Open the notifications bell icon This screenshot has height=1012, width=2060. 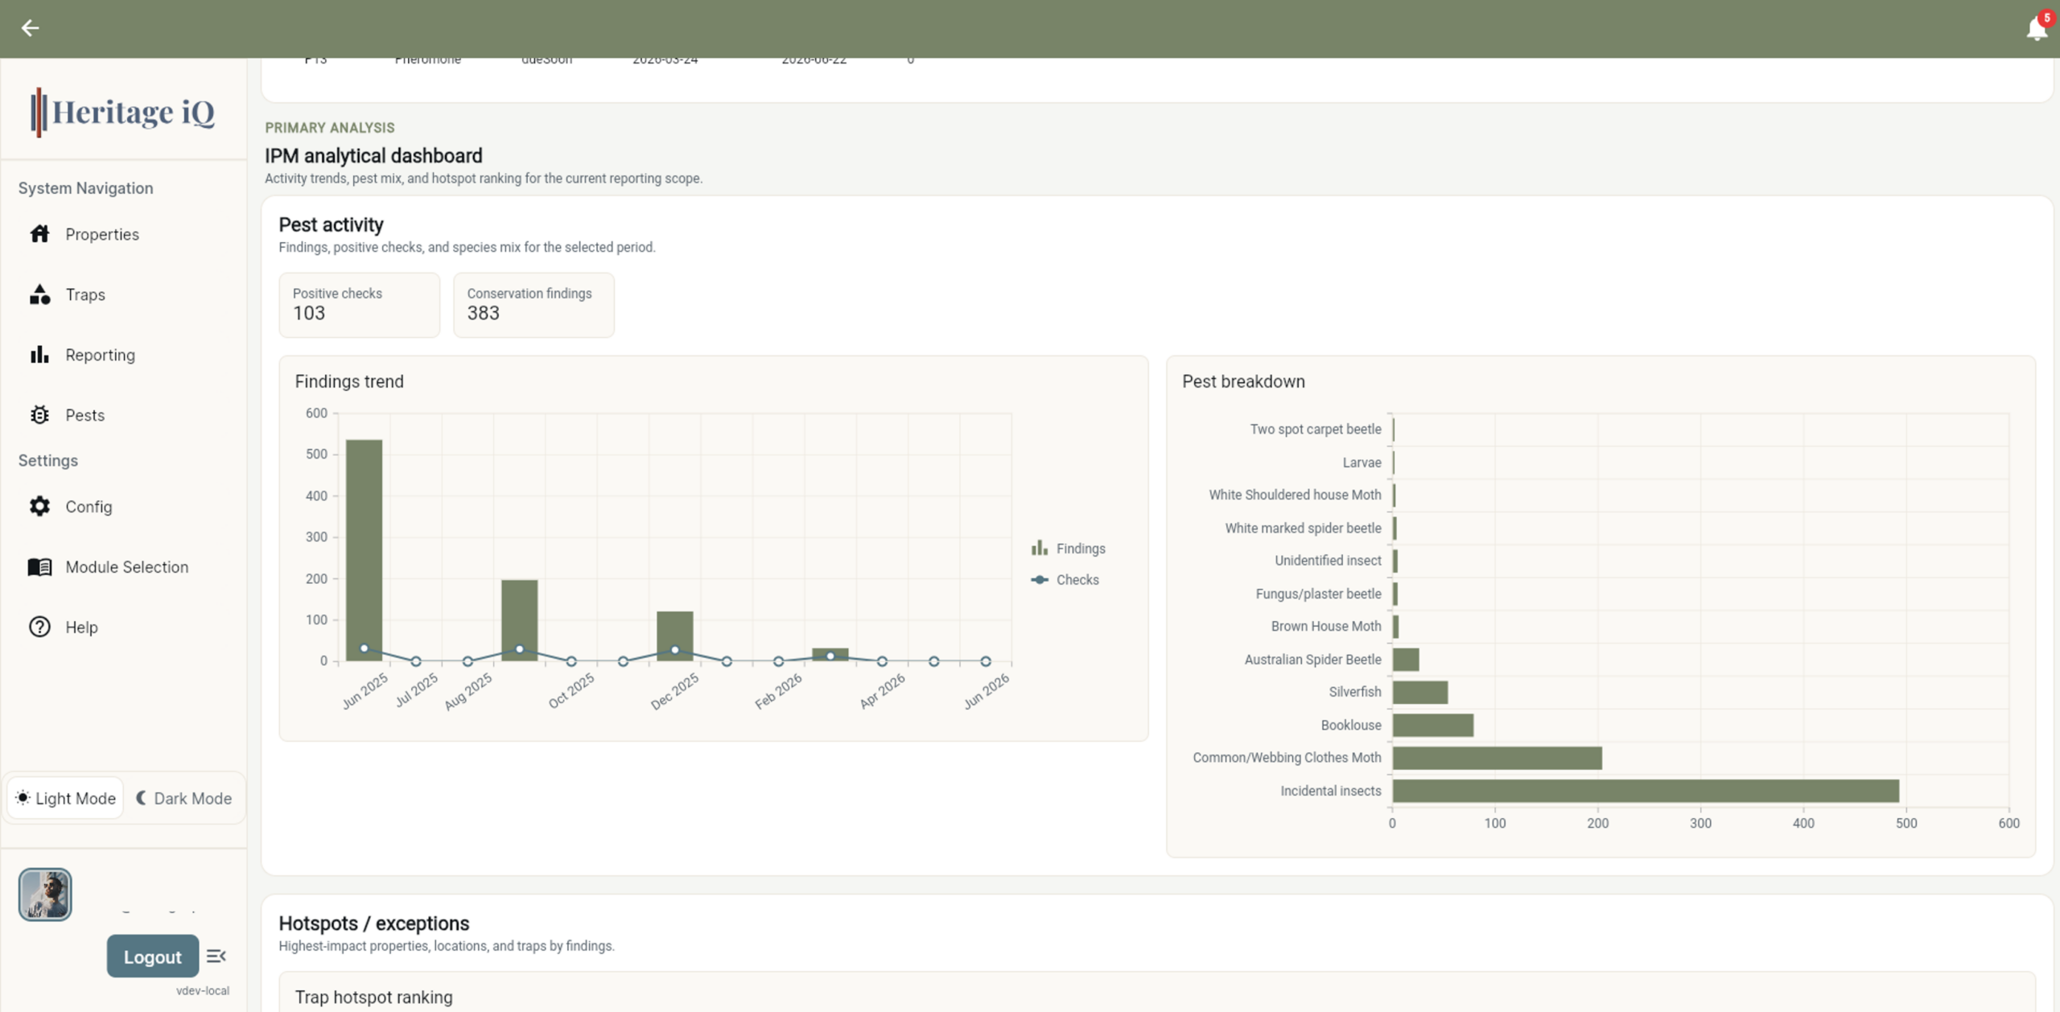click(x=2037, y=29)
